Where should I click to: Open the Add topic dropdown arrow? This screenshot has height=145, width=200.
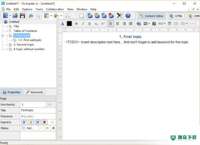(x=51, y=16)
